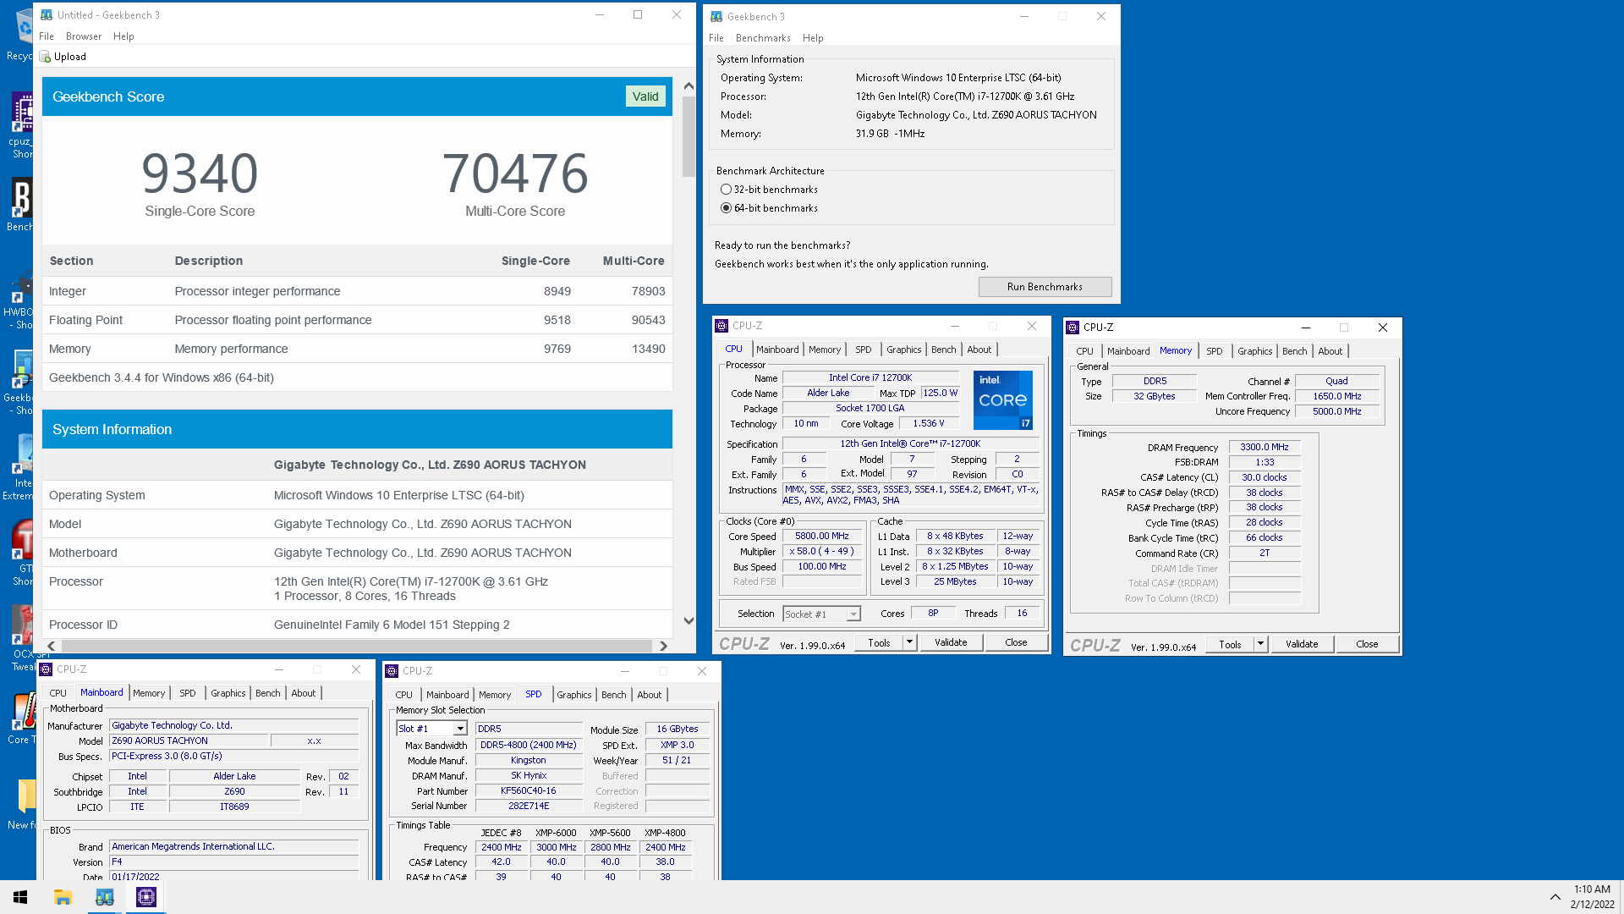The image size is (1624, 914).
Task: Switch to Geekbench taskbar icon
Action: [x=105, y=897]
